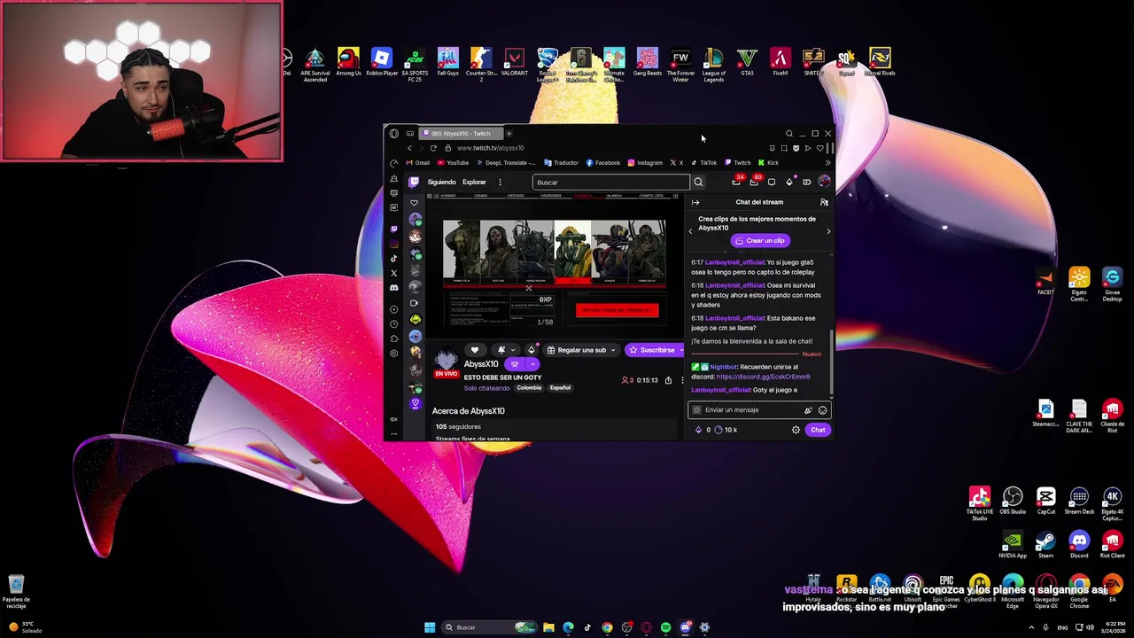Open Roblox Player desktop shortcut

(x=382, y=62)
